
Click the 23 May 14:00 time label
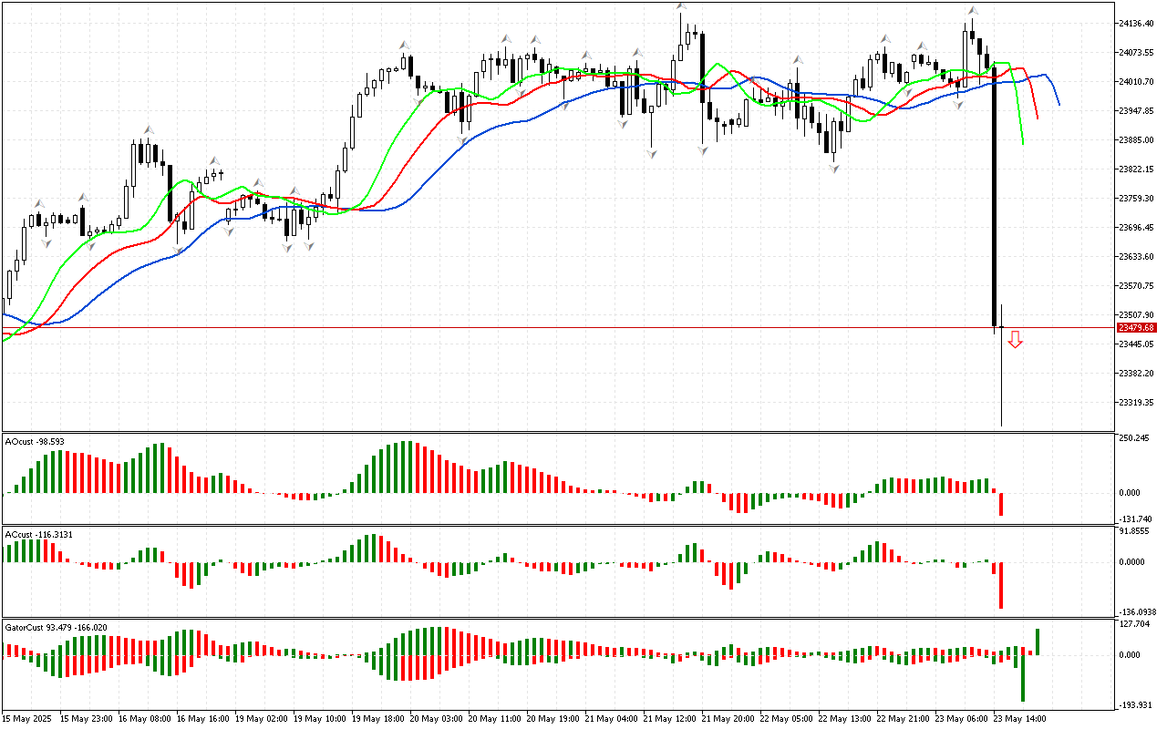pos(1020,719)
